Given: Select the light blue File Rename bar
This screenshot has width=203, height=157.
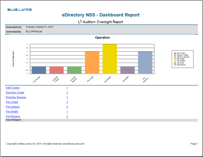Looking at the screenshot, I should coord(145,63).
